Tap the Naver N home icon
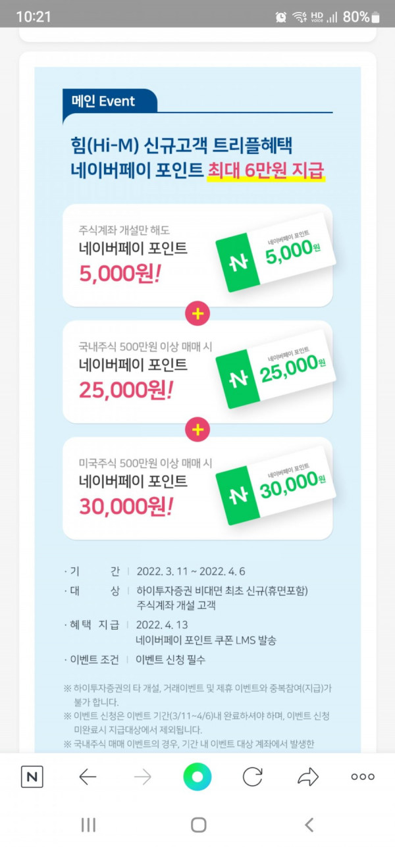 32,777
